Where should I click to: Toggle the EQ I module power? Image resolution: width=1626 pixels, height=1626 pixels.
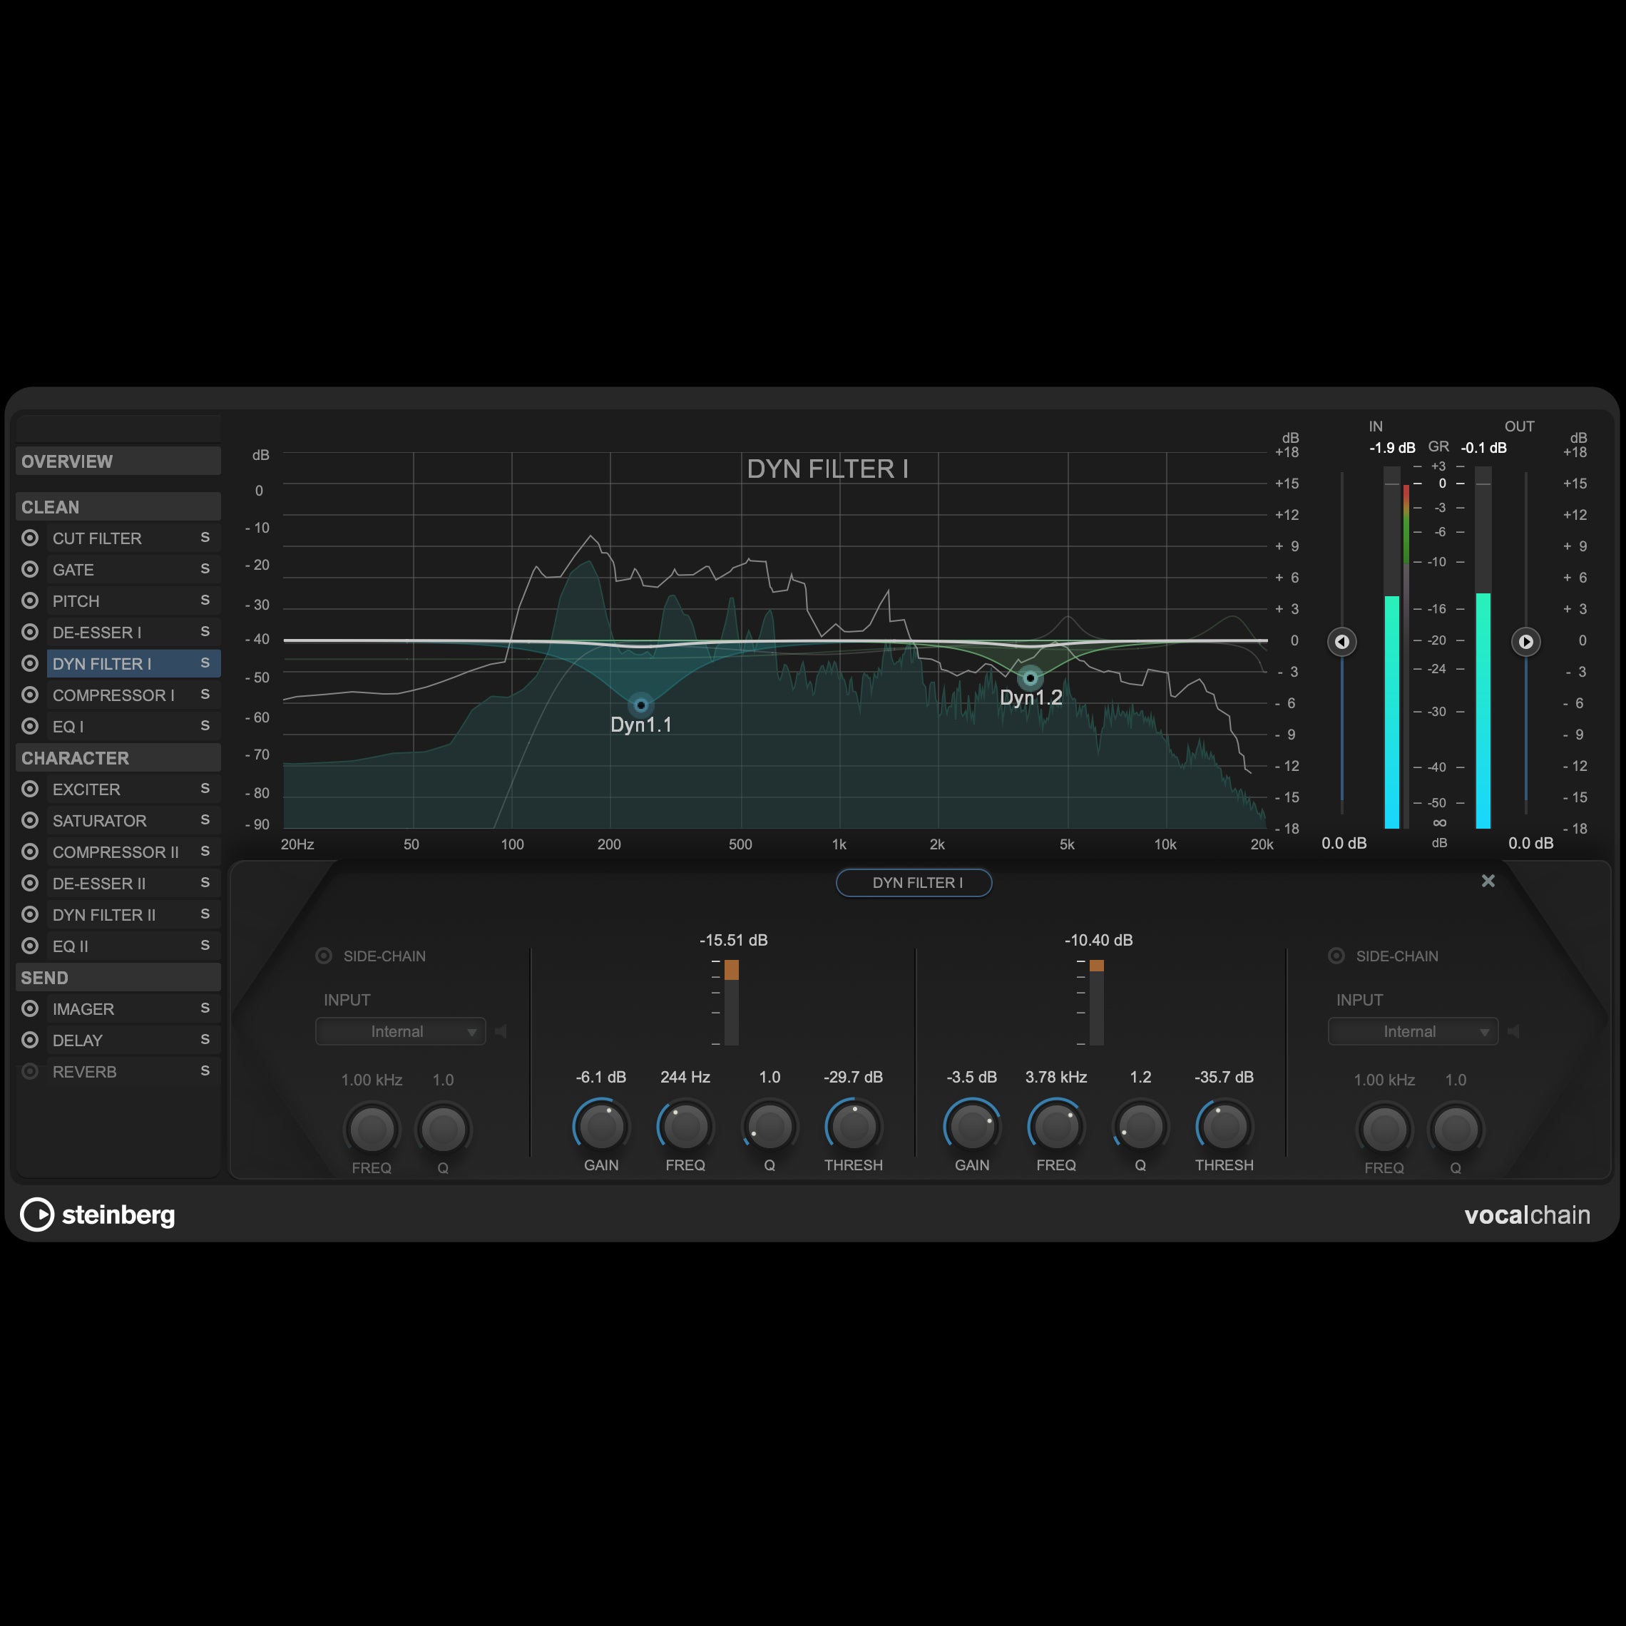[x=30, y=725]
